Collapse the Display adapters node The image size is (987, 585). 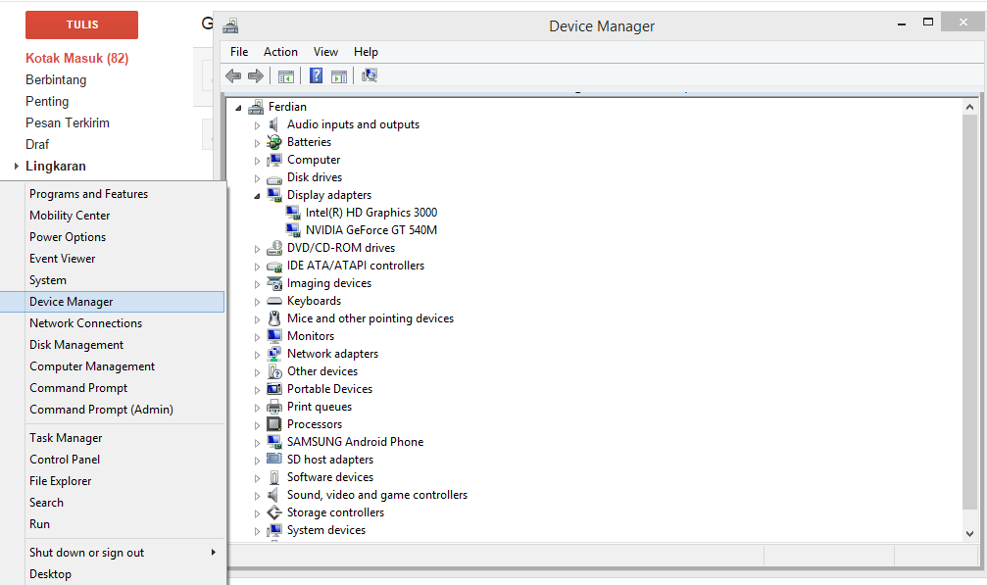pyautogui.click(x=257, y=196)
